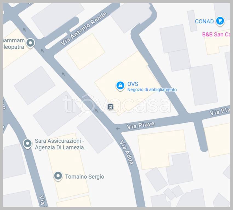The image size is (233, 210).
Task: Click the CONAD shopping cart icon
Action: pos(220,21)
